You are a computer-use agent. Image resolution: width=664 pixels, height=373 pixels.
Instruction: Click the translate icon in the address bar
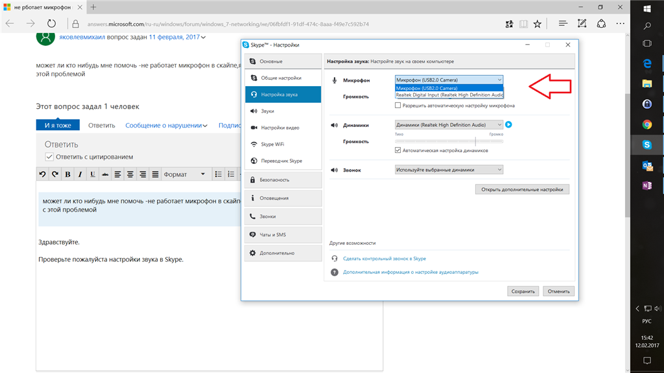pyautogui.click(x=510, y=24)
